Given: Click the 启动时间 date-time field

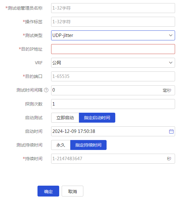Looking at the screenshot, I should click(x=113, y=131).
